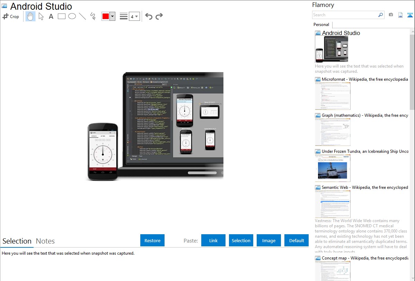Click the snapshot icon beside main Android Studio title
This screenshot has width=415, height=281.
pos(4,6)
